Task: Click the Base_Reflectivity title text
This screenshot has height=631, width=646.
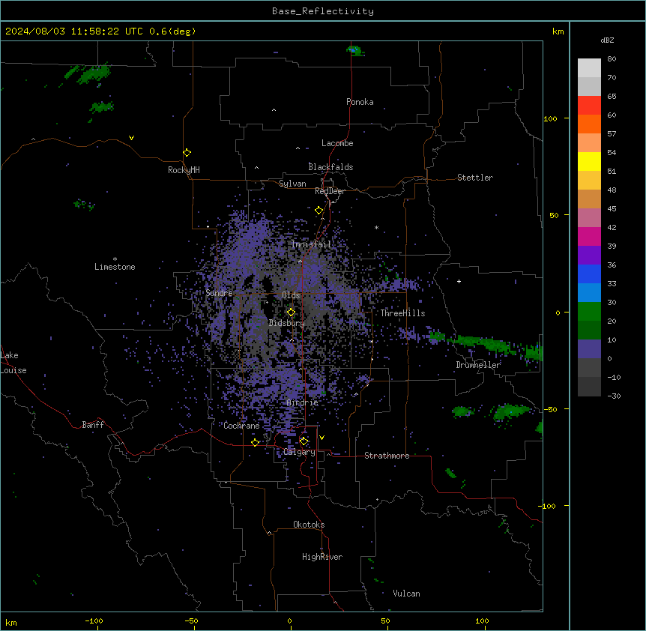Action: pyautogui.click(x=323, y=11)
